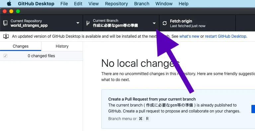Click the update download icon in banner
This screenshot has height=131, width=255.
point(6,36)
